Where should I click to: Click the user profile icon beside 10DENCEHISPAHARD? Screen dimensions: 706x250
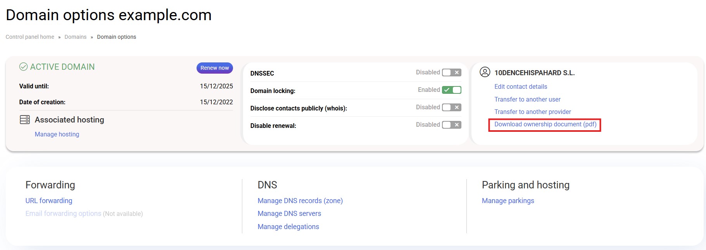tap(485, 72)
